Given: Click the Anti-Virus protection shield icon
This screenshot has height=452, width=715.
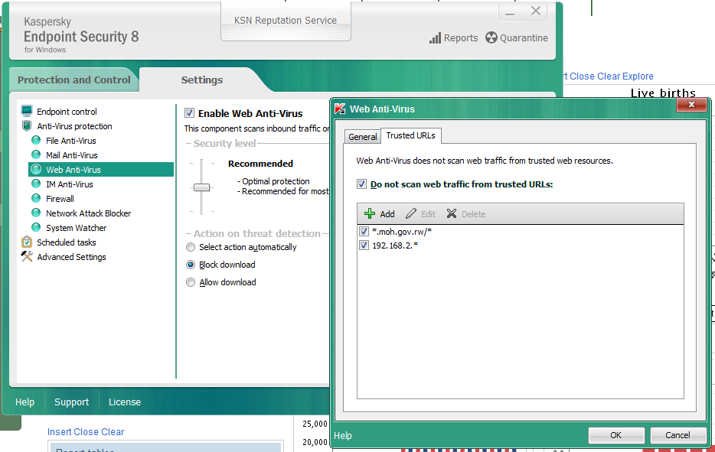Looking at the screenshot, I should [27, 125].
